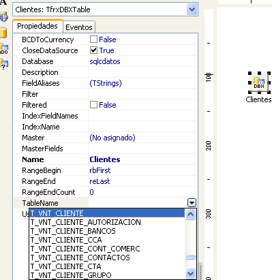This screenshot has width=272, height=280.
Task: Select T_VNT_CLIENTE_CCA table entry
Action: click(107, 240)
